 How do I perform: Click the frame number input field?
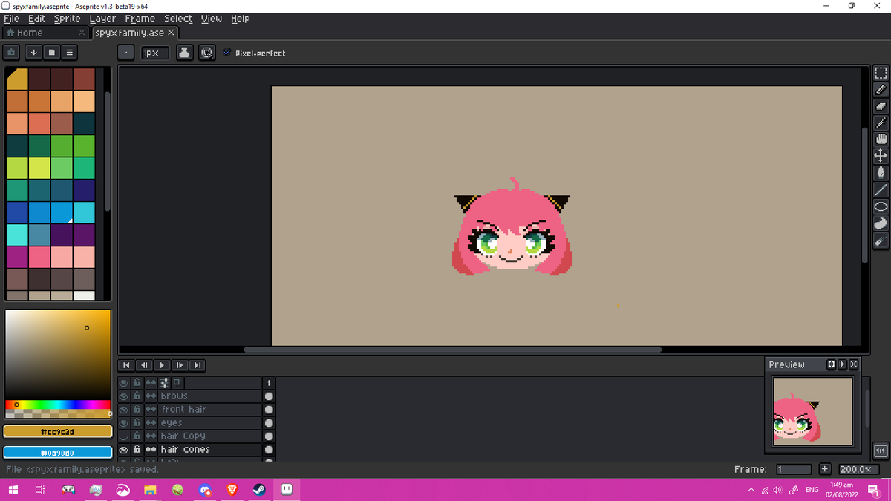click(x=794, y=469)
